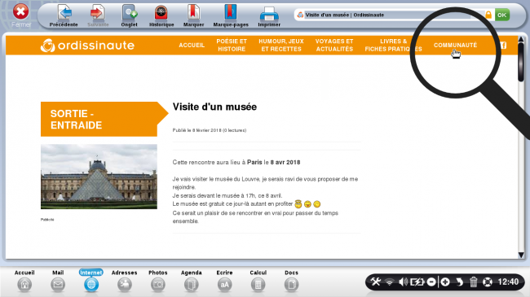Click the speaker volume icon

(403, 282)
